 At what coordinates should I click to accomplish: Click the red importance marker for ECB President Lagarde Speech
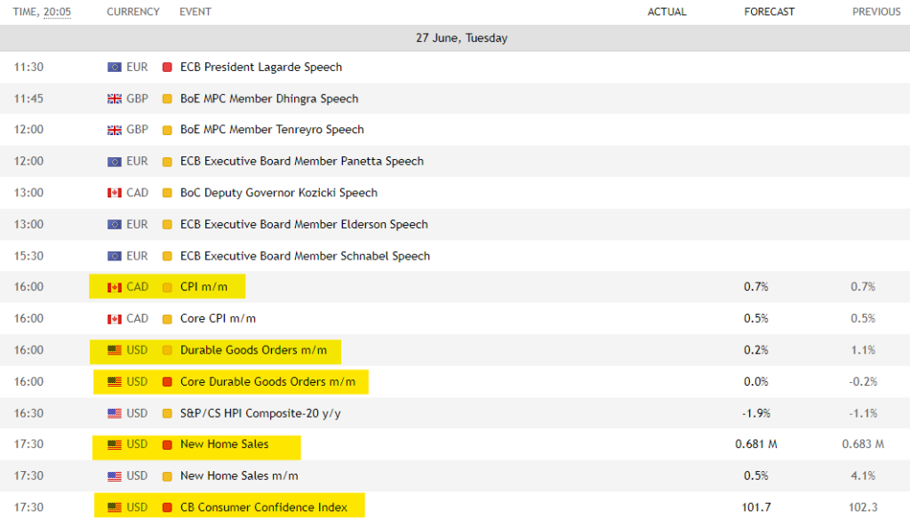click(167, 68)
